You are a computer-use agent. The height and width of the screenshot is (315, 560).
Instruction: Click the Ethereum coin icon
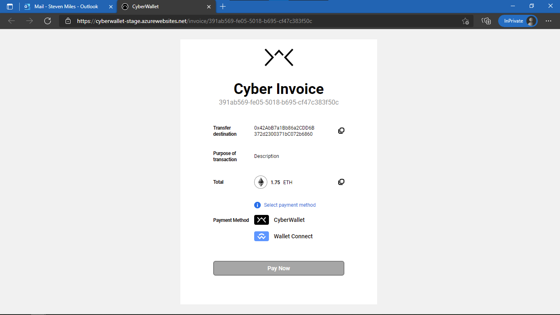click(261, 182)
